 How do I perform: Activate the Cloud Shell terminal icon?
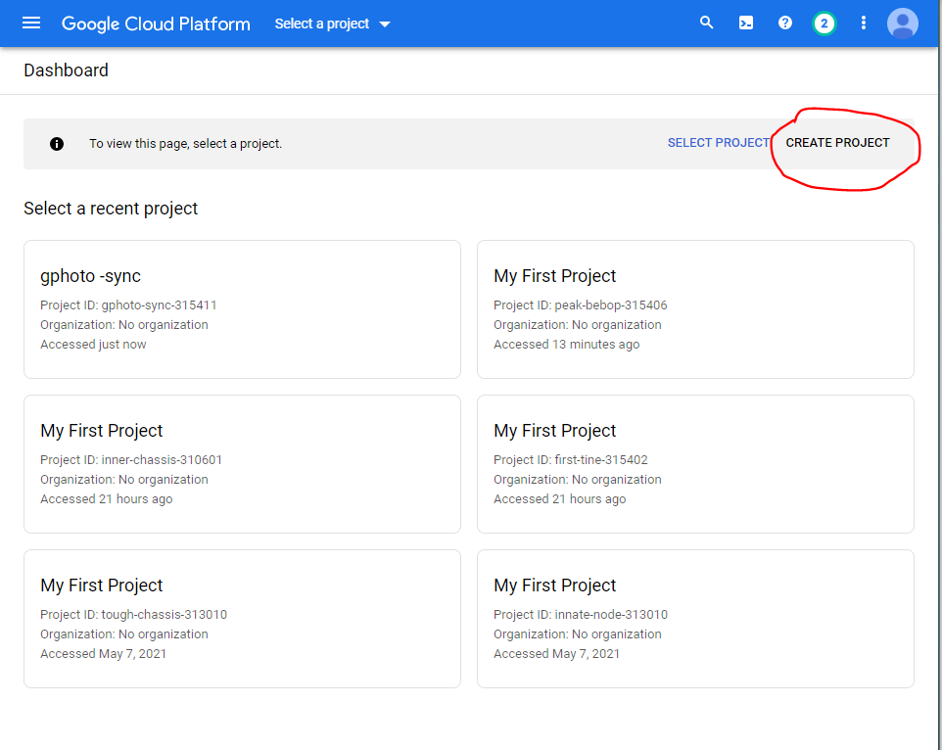(x=746, y=23)
